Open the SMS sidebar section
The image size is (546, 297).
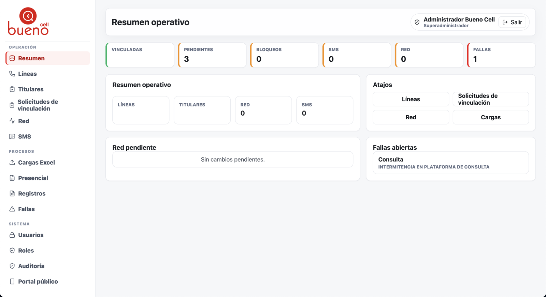(x=48, y=136)
